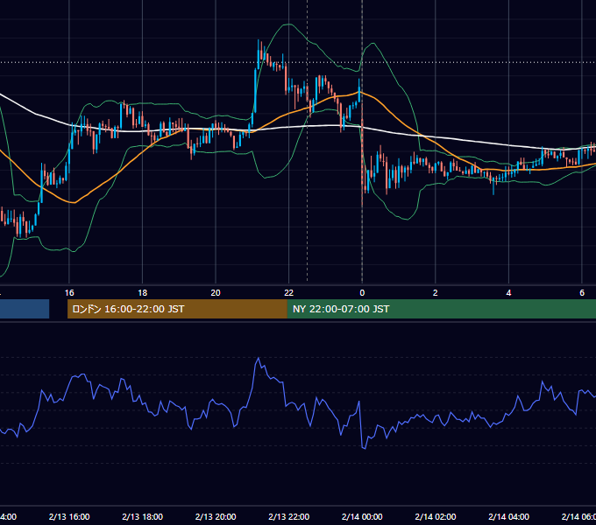Viewport: 596px width, 525px height.
Task: Click the upper time axis label 4
Action: [508, 293]
